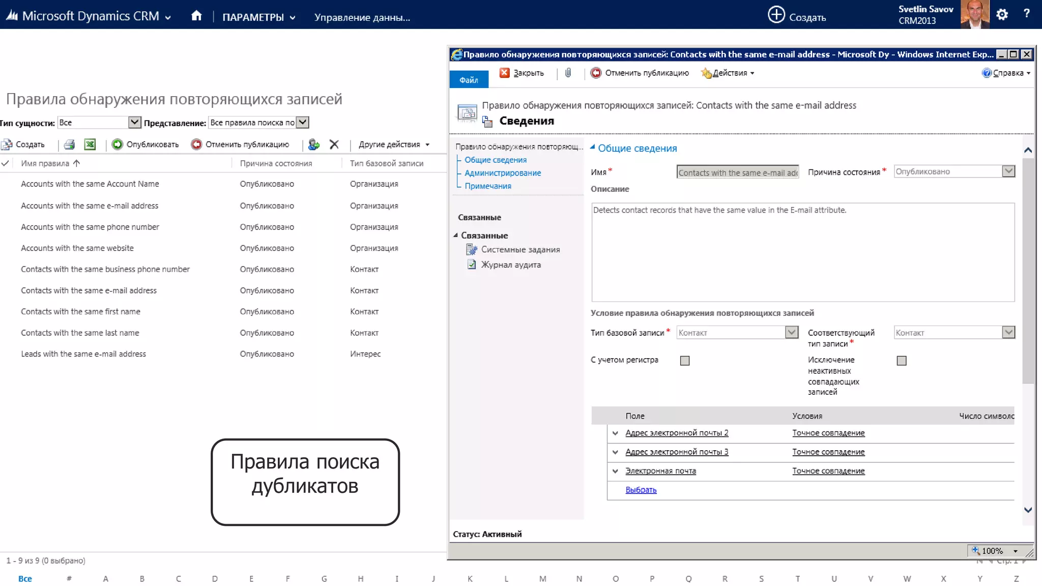1042x586 pixels.
Task: Click Unpublish in the list toolbar
Action: 240,144
